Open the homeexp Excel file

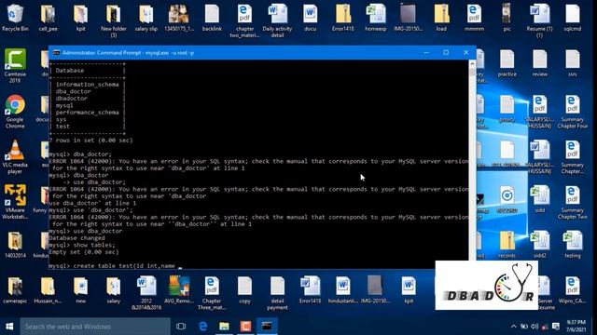pos(375,17)
